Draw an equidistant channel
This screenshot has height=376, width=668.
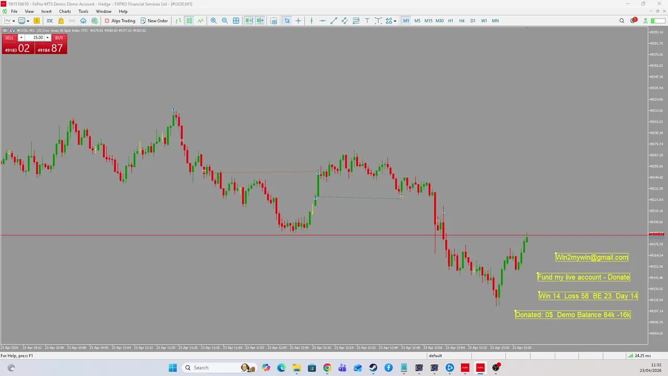[345, 21]
